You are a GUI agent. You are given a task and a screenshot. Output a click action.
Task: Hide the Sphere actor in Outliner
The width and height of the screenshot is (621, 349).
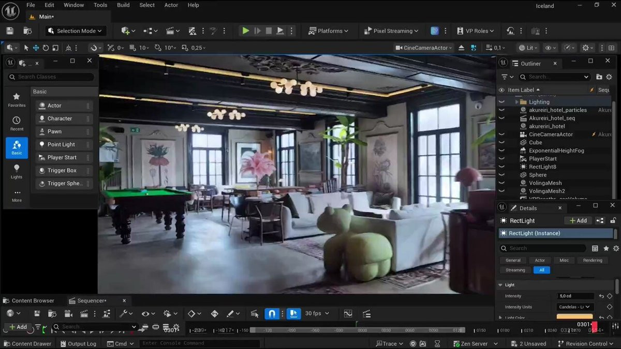(501, 175)
